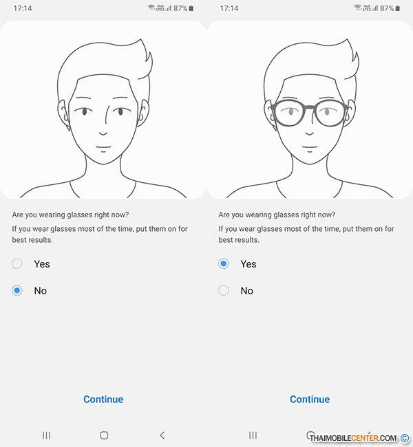Tap the face illustration without glasses
The width and height of the screenshot is (413, 447).
coord(103,118)
